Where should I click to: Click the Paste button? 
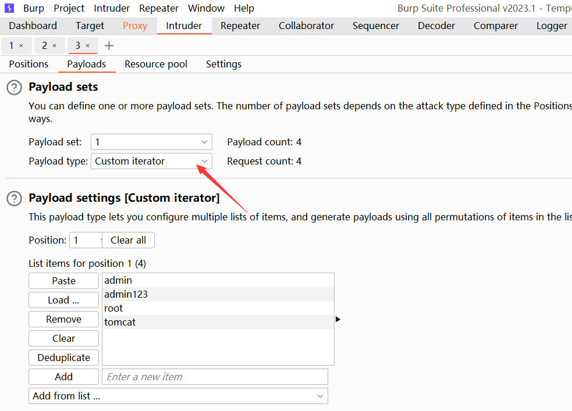point(64,281)
